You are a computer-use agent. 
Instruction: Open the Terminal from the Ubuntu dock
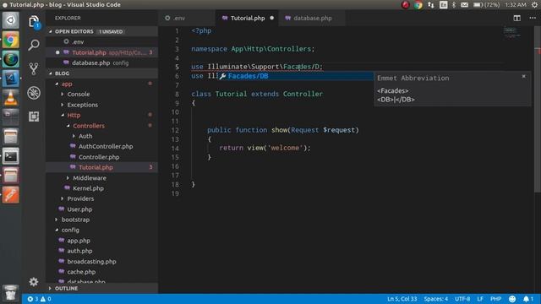(x=11, y=156)
